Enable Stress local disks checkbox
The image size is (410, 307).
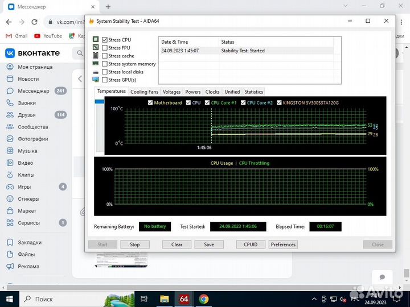coord(105,72)
